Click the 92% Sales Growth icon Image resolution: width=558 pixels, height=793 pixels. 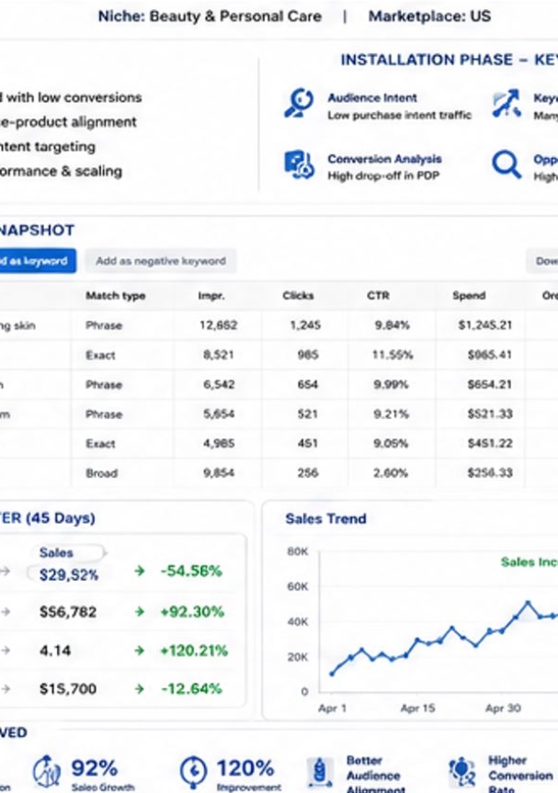pyautogui.click(x=47, y=772)
